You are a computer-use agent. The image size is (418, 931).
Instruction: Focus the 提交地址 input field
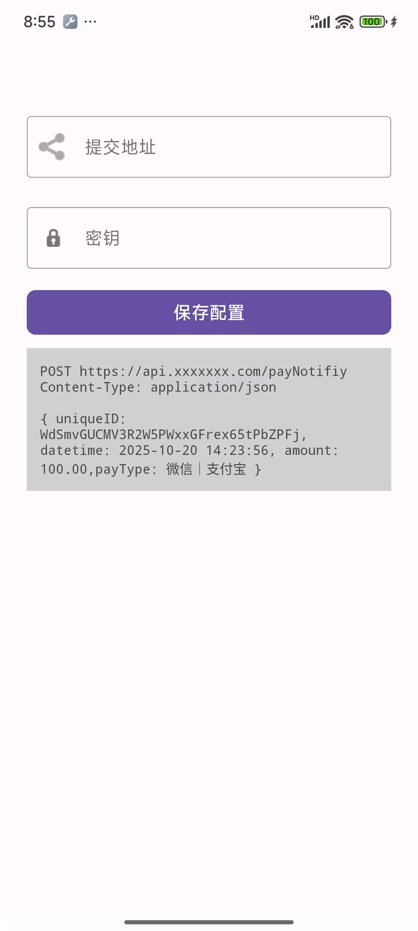tap(209, 147)
